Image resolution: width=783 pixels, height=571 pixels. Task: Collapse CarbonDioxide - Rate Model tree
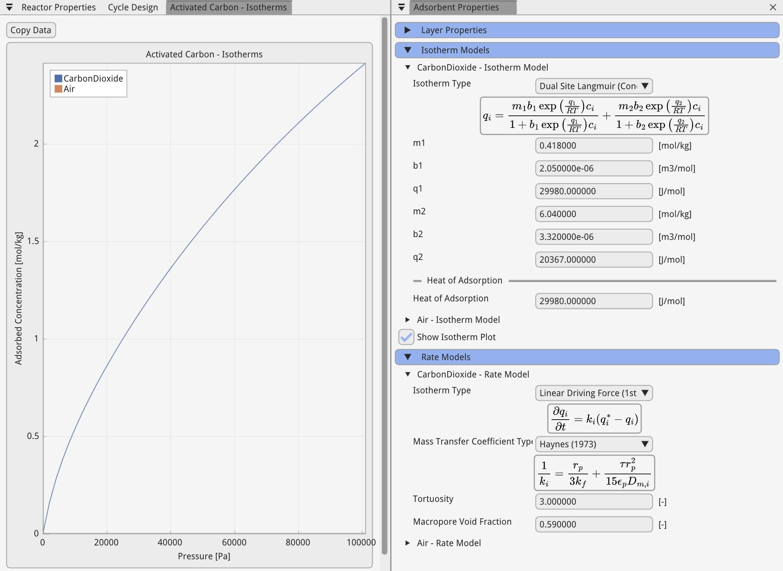pyautogui.click(x=408, y=374)
